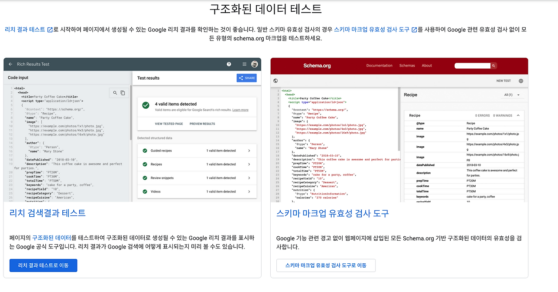Screen dimensions: 558x292
Task: Click the back arrow in Rich Results Test header
Action: (10, 64)
